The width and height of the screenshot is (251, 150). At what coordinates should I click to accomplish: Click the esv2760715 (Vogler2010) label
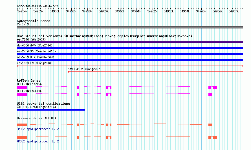pos(36,51)
